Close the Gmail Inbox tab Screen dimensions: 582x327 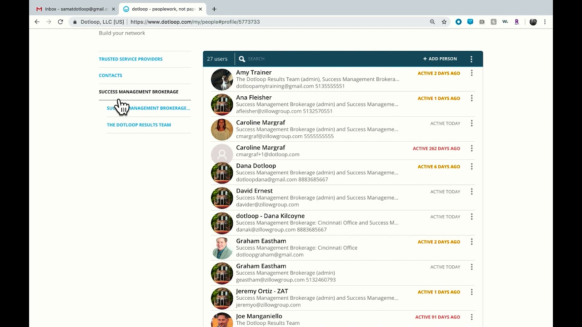pos(113,9)
